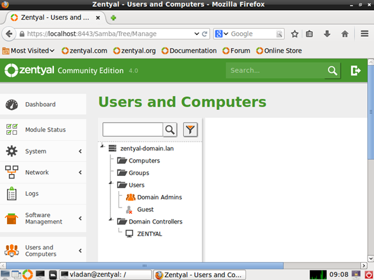The image size is (374, 280).
Task: Click the Domain Admins group icon
Action: [131, 197]
